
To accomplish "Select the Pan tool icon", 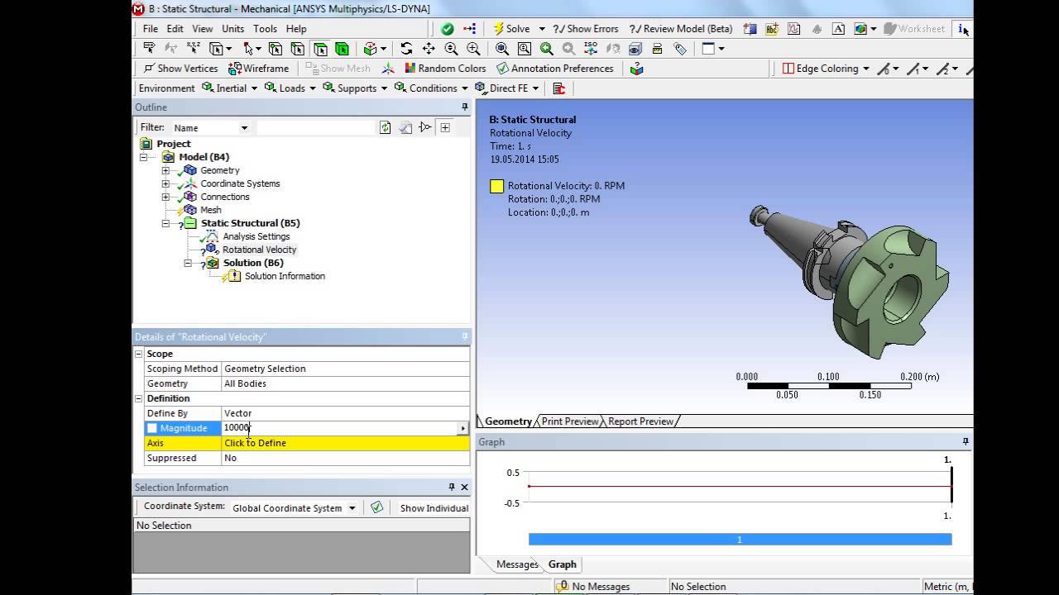I will 429,49.
